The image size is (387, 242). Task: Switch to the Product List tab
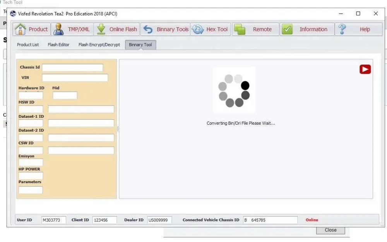[28, 45]
